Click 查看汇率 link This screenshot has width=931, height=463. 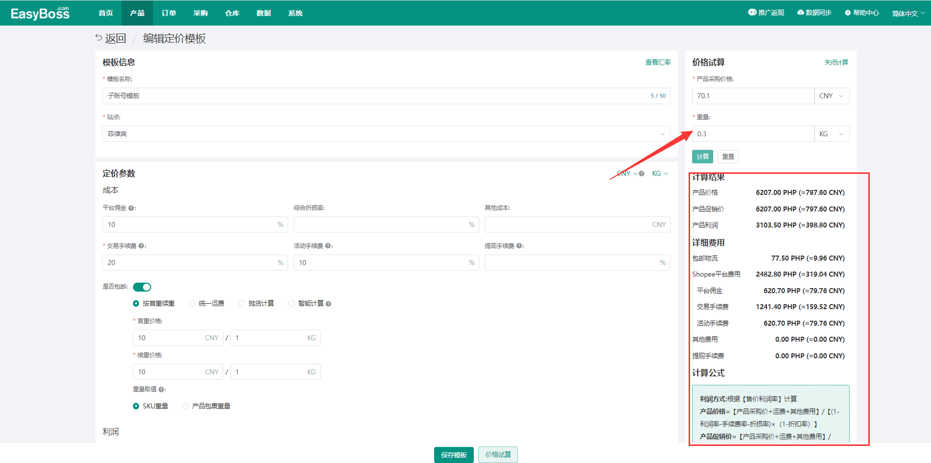658,63
